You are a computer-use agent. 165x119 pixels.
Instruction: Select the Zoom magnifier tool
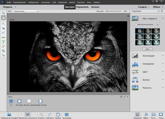click(x=4, y=13)
